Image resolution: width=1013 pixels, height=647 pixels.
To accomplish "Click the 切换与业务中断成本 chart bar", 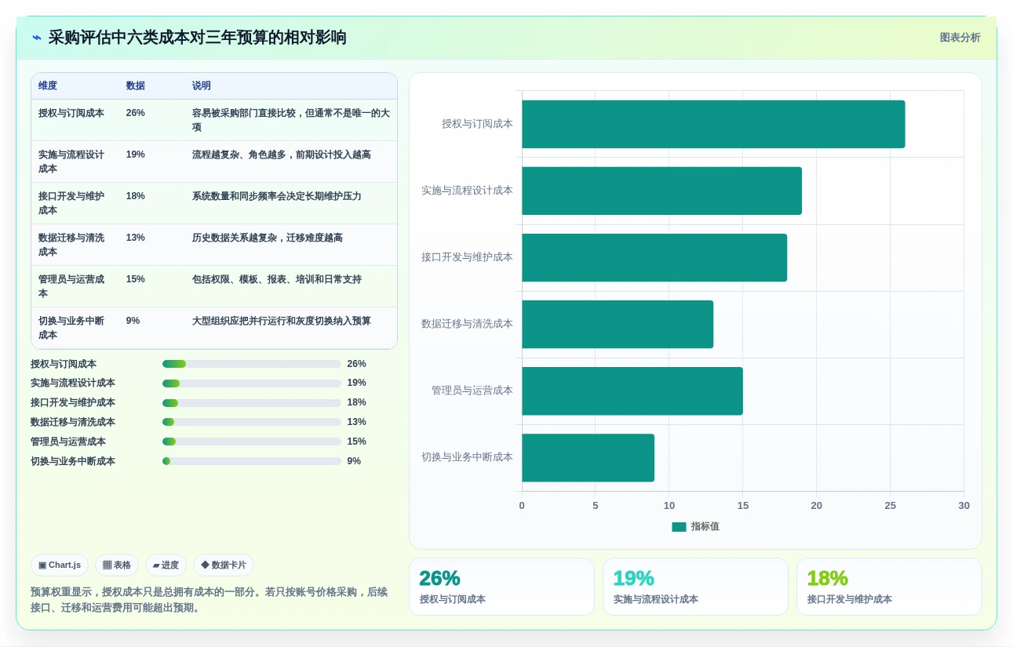I will point(588,458).
